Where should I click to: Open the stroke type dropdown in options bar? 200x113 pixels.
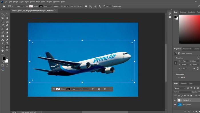(x=56, y=6)
